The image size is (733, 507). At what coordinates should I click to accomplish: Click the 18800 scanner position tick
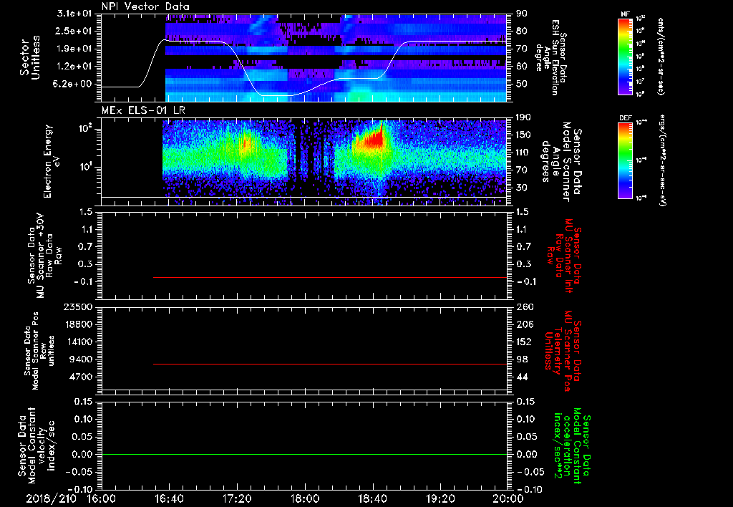[x=79, y=324]
